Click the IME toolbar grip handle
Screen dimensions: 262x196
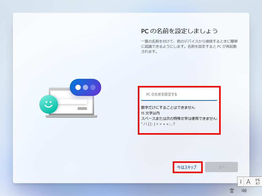click(x=241, y=182)
